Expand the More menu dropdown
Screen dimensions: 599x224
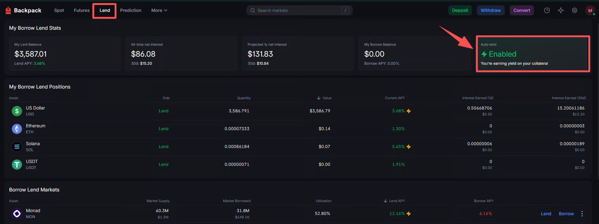(159, 11)
